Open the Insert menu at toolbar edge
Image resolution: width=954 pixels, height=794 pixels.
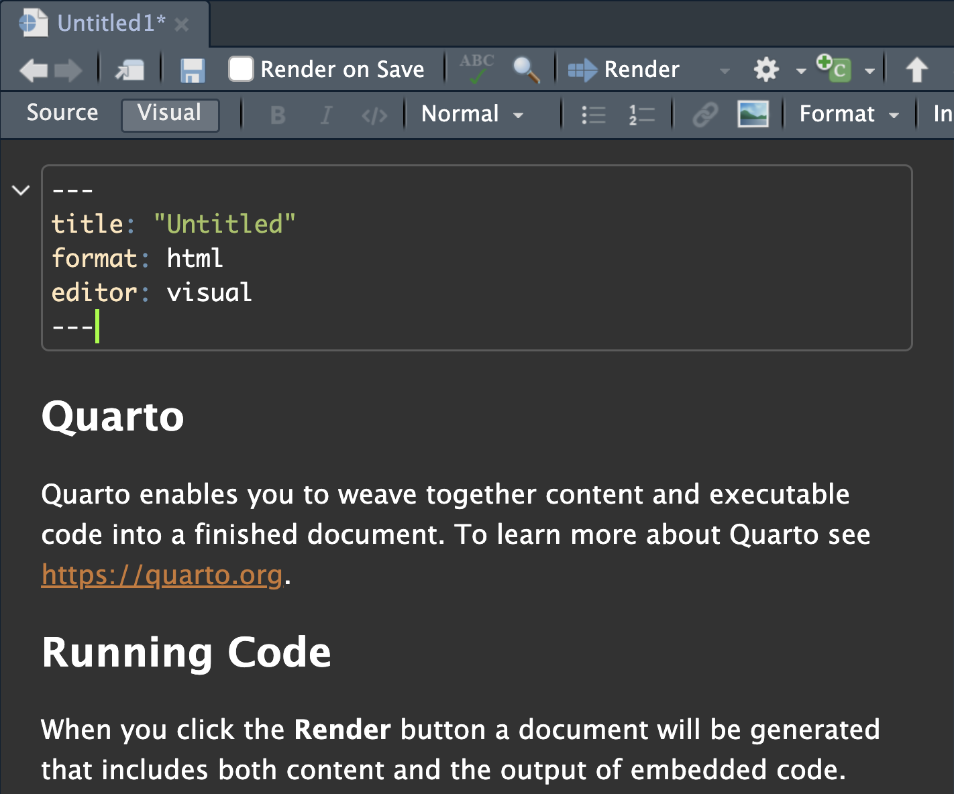[943, 114]
